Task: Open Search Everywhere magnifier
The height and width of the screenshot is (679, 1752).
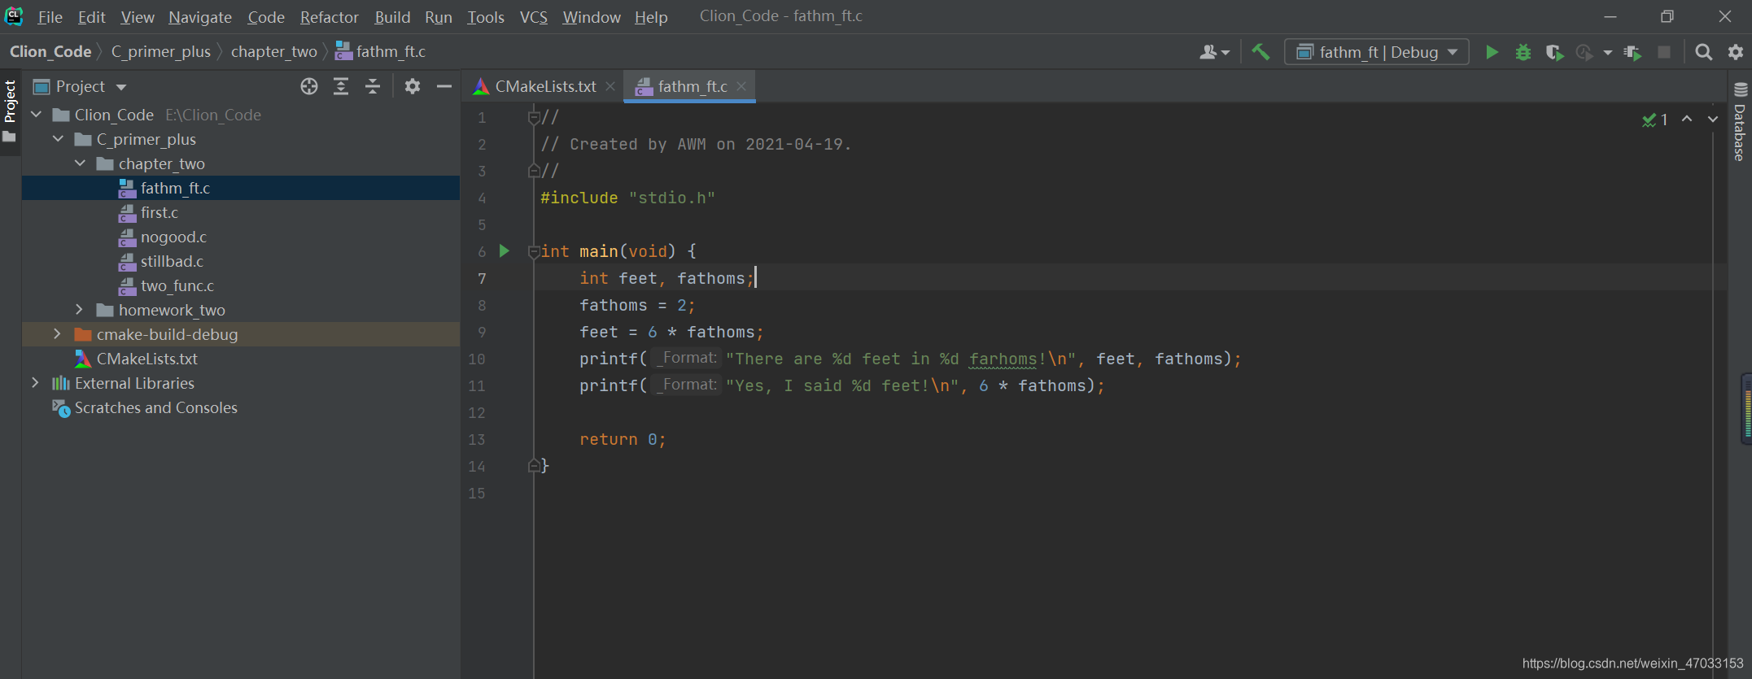Action: pyautogui.click(x=1703, y=52)
